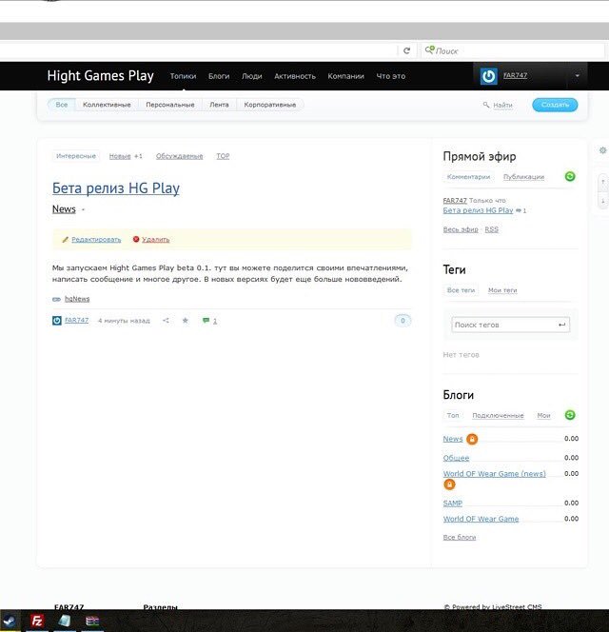Viewport: 609px width, 632px height.
Task: Click the Удалить link
Action: tap(155, 240)
